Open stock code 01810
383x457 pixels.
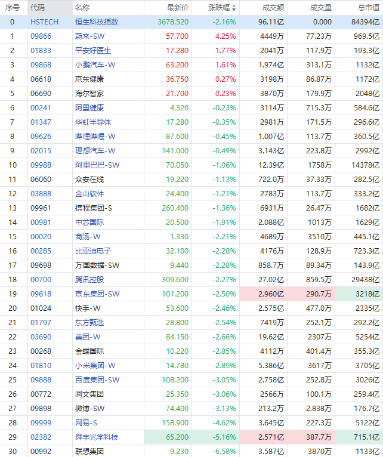pos(41,365)
